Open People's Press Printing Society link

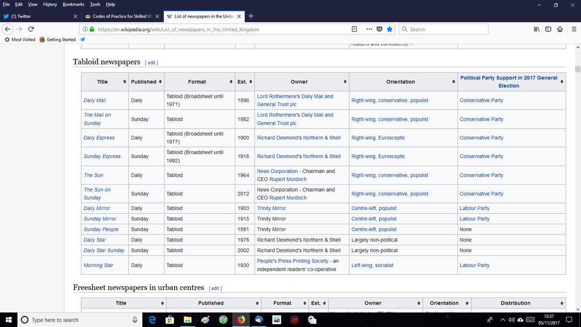point(292,261)
